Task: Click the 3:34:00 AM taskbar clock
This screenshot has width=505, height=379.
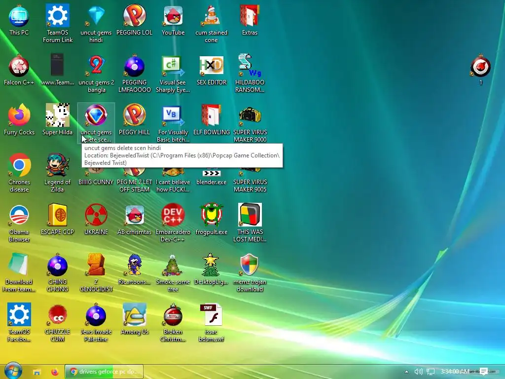Action: click(x=455, y=372)
